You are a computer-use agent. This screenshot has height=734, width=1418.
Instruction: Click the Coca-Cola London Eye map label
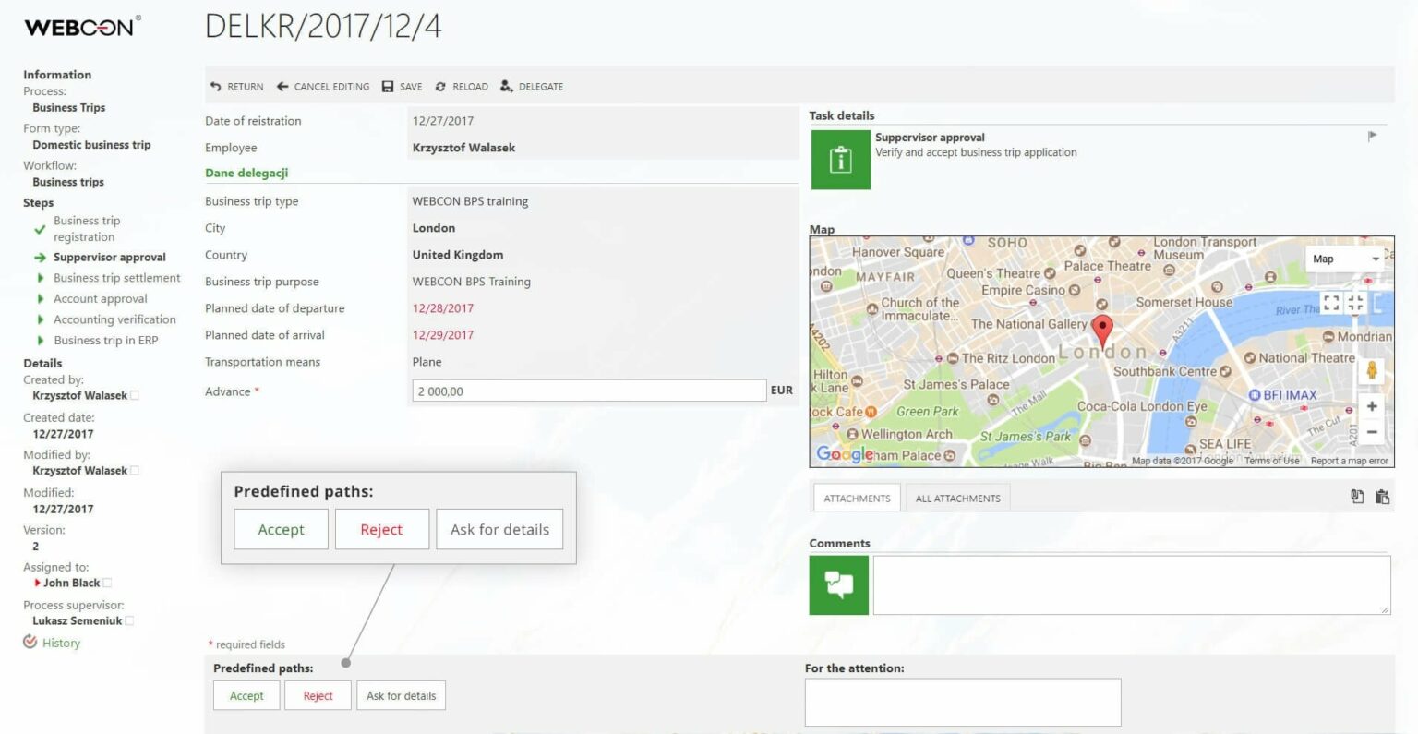click(1142, 406)
